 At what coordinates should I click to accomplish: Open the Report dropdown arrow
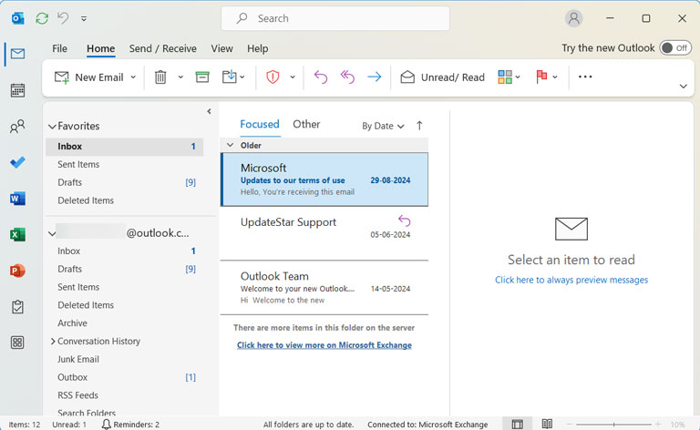tap(293, 77)
